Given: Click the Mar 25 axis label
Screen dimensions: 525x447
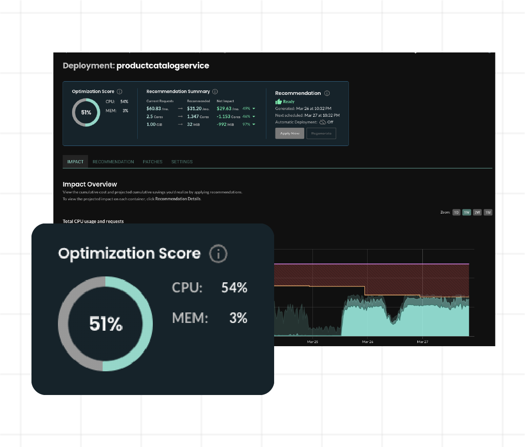Looking at the screenshot, I should [x=312, y=342].
